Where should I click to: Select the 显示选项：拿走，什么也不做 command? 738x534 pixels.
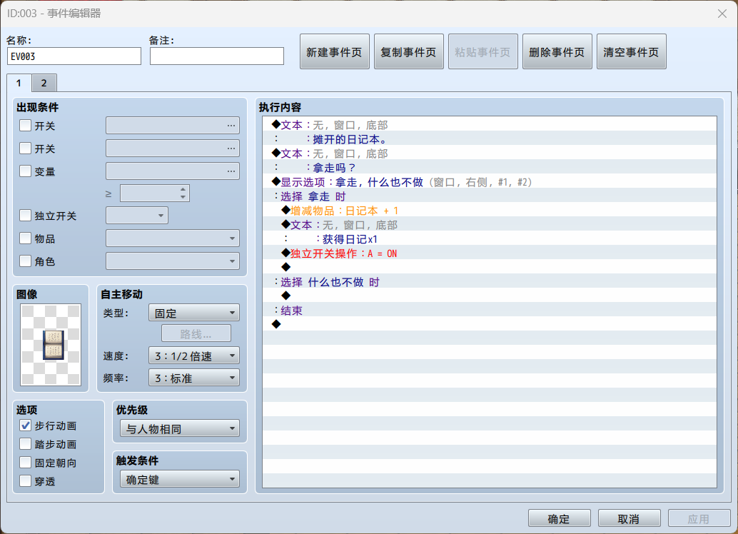[x=490, y=182]
